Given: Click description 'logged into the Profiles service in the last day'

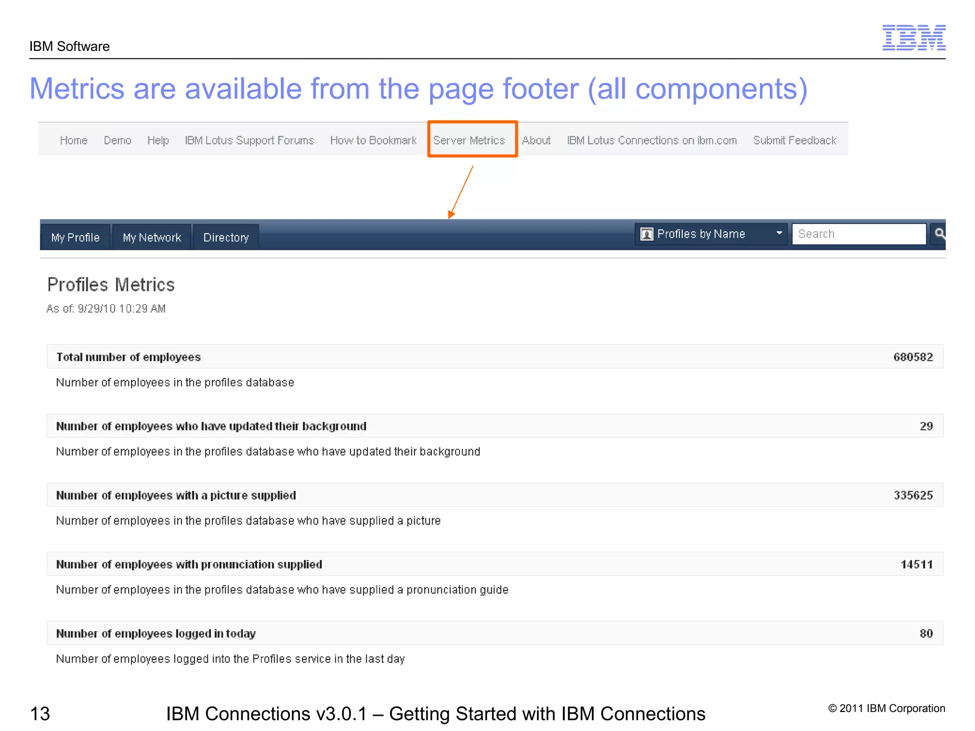Looking at the screenshot, I should click(x=230, y=659).
